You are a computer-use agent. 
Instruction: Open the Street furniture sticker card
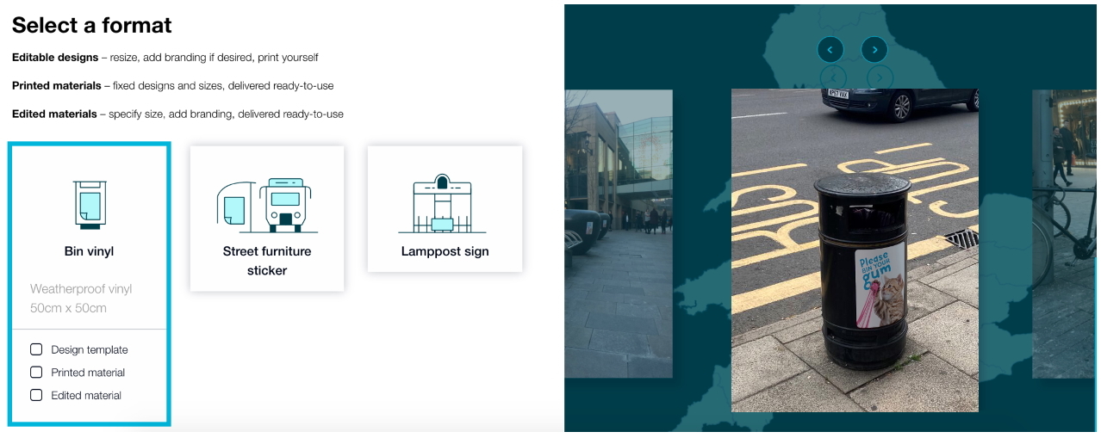tap(267, 219)
